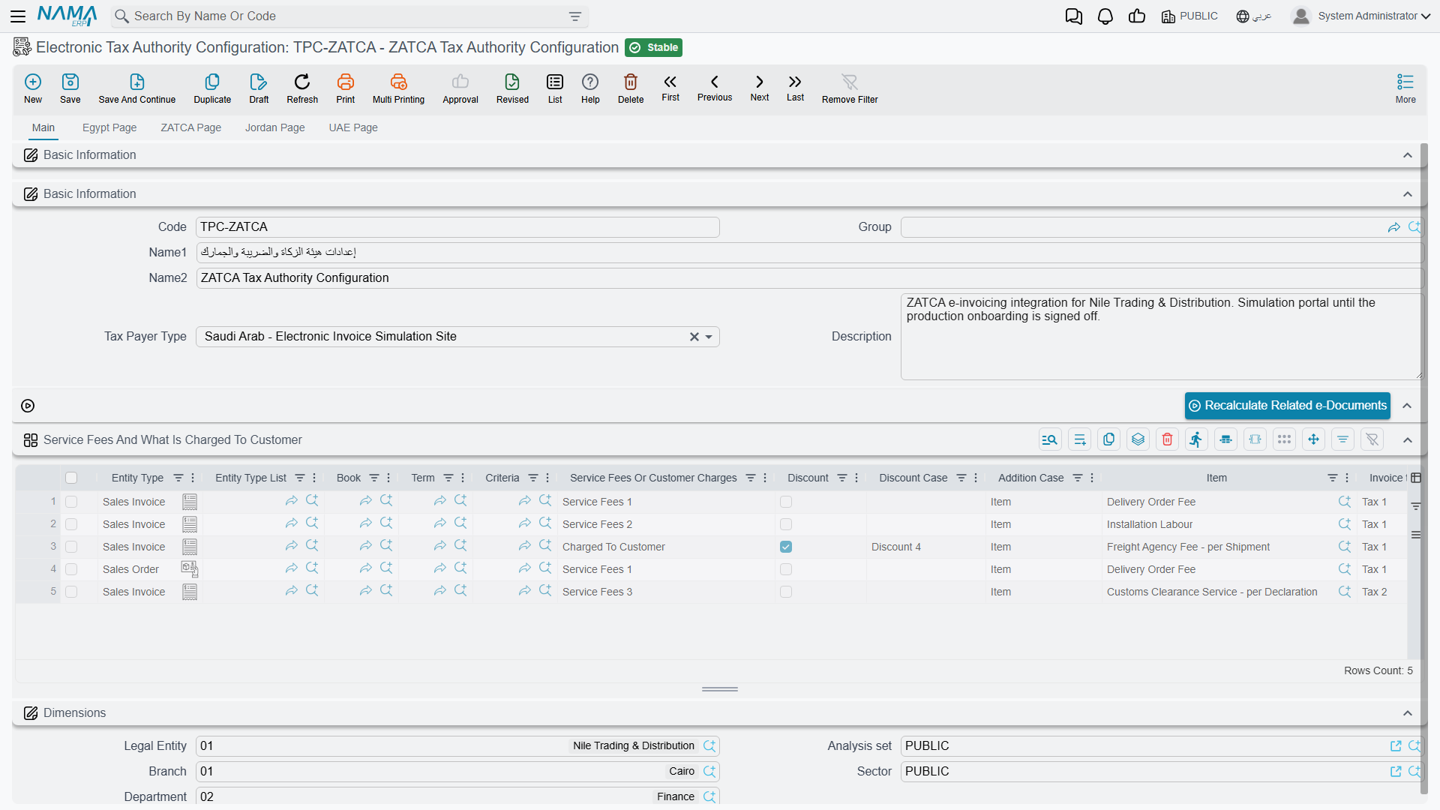Click the New record icon

pos(33,88)
